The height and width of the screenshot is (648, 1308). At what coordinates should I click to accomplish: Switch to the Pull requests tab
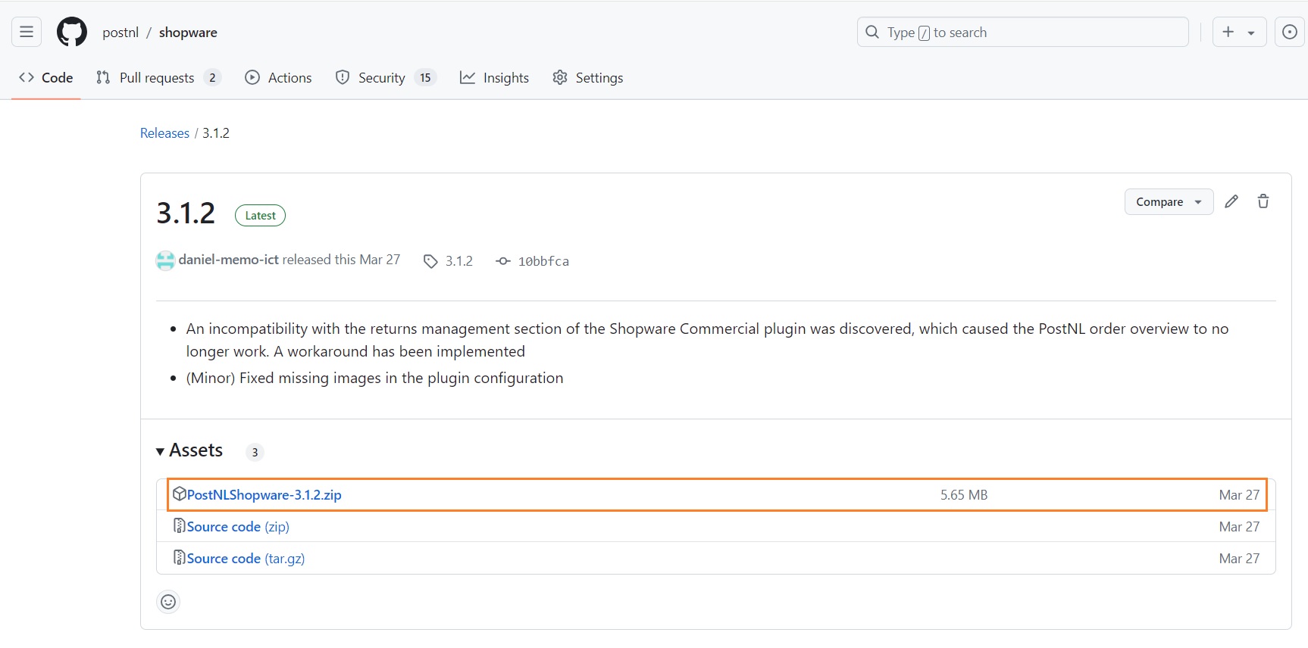pos(157,78)
